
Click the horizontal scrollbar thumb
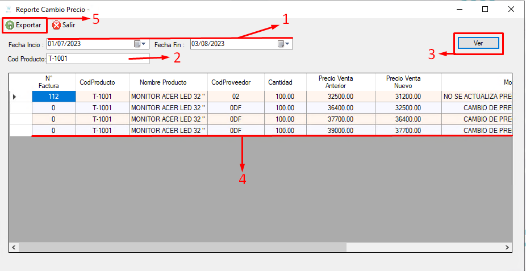[x=182, y=248]
